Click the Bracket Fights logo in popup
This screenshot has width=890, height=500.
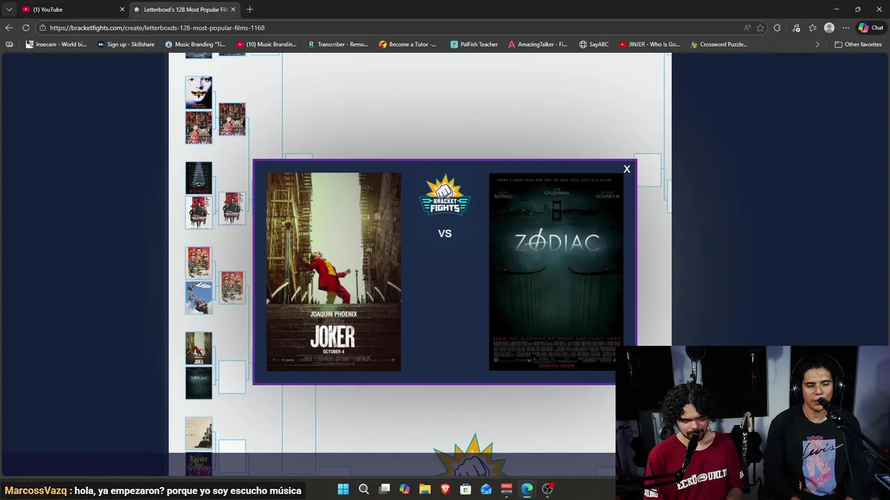[x=445, y=195]
